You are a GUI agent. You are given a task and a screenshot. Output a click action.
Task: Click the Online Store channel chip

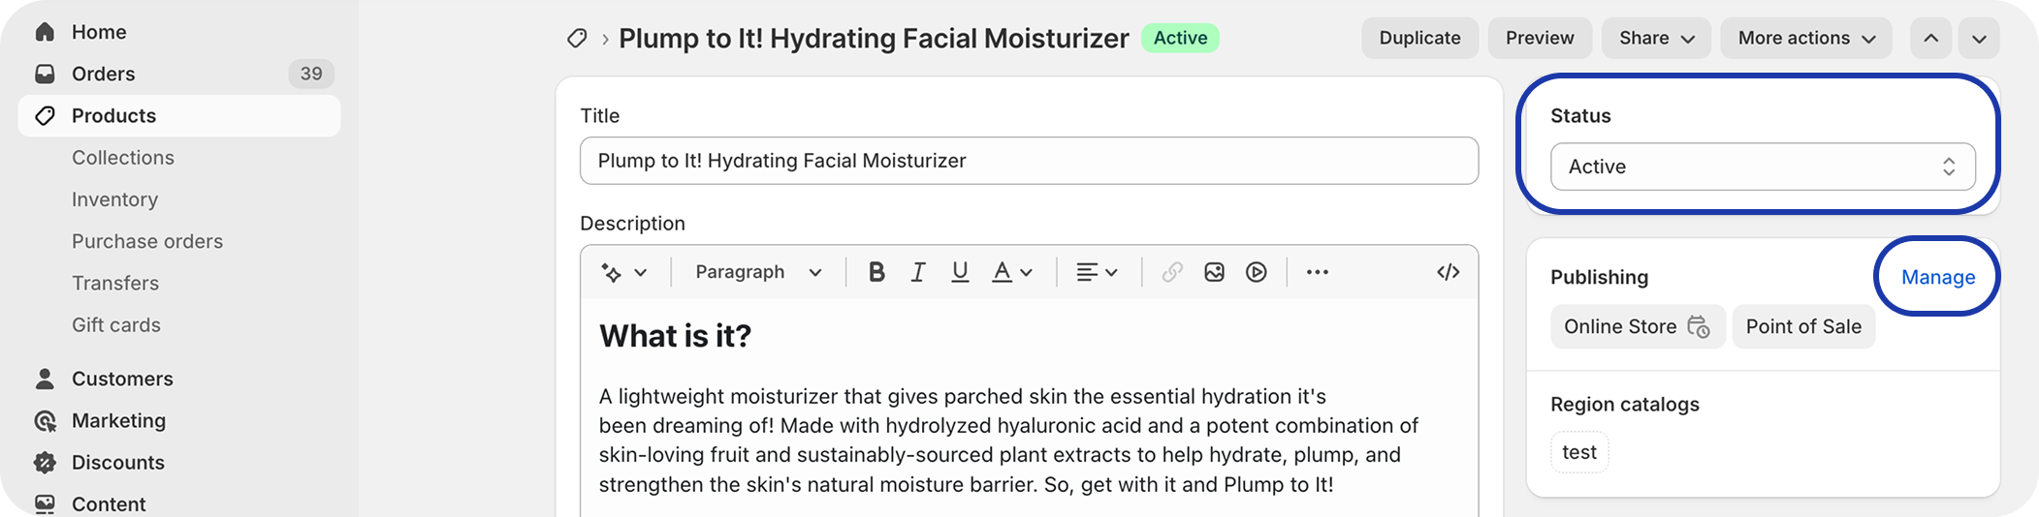pyautogui.click(x=1638, y=327)
